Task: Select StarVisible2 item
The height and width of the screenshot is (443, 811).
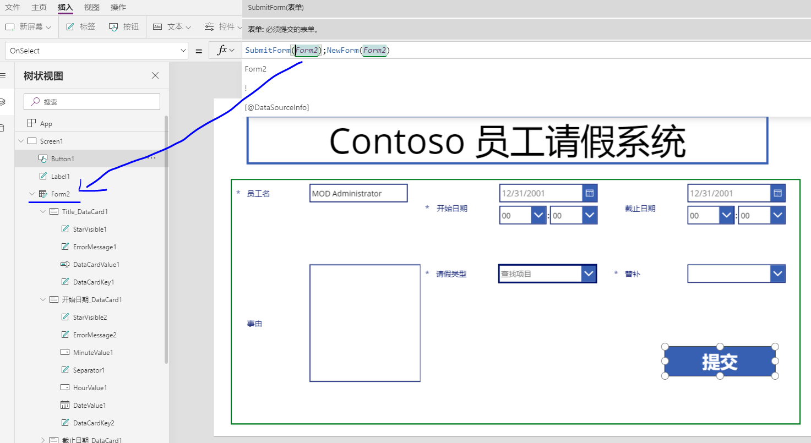Action: click(x=90, y=318)
